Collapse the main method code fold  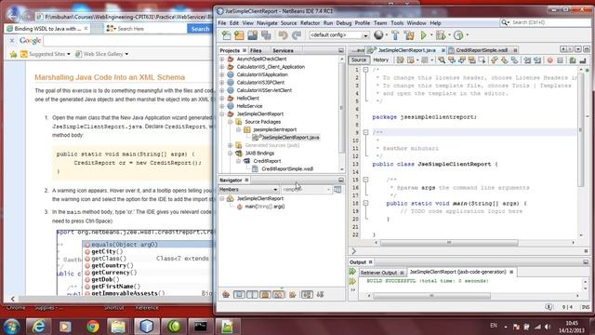(365, 203)
